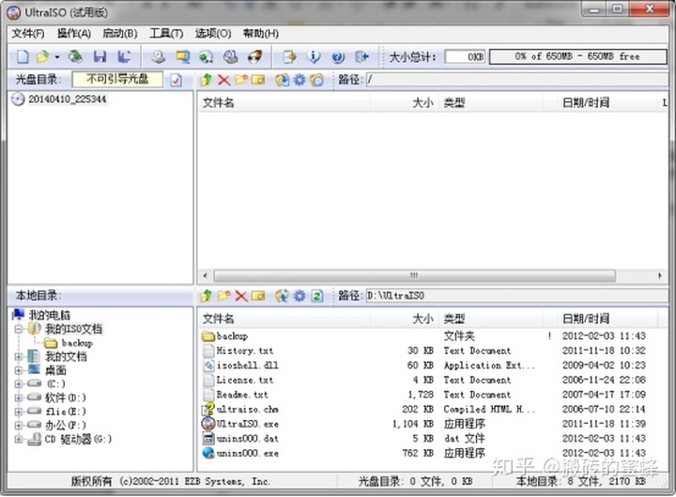Click the 0% of 650MB capacity bar

[x=578, y=56]
